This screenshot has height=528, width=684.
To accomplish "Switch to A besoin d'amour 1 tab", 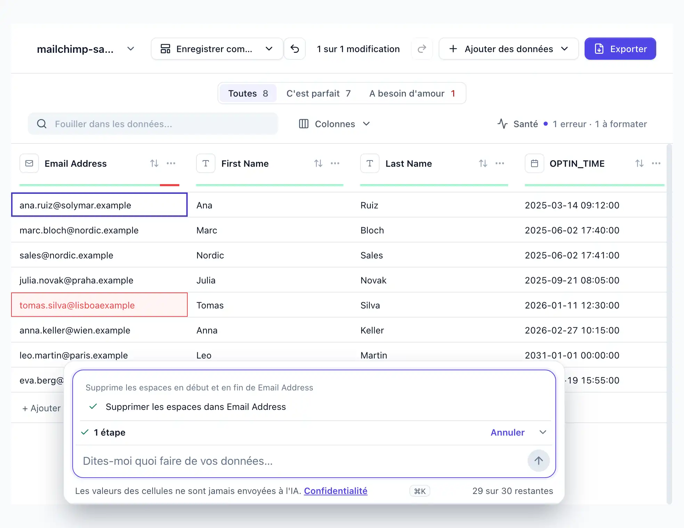I will pos(412,93).
